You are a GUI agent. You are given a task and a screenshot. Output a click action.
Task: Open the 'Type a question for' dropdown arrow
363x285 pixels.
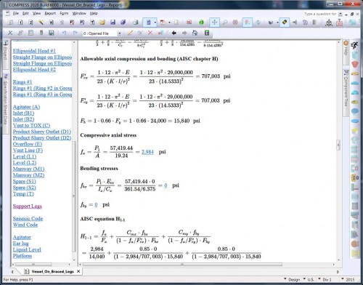point(340,14)
